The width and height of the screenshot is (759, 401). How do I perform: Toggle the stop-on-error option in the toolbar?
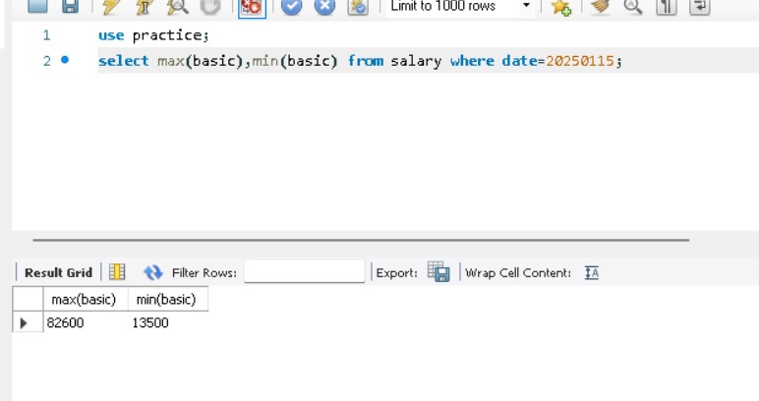pyautogui.click(x=252, y=6)
